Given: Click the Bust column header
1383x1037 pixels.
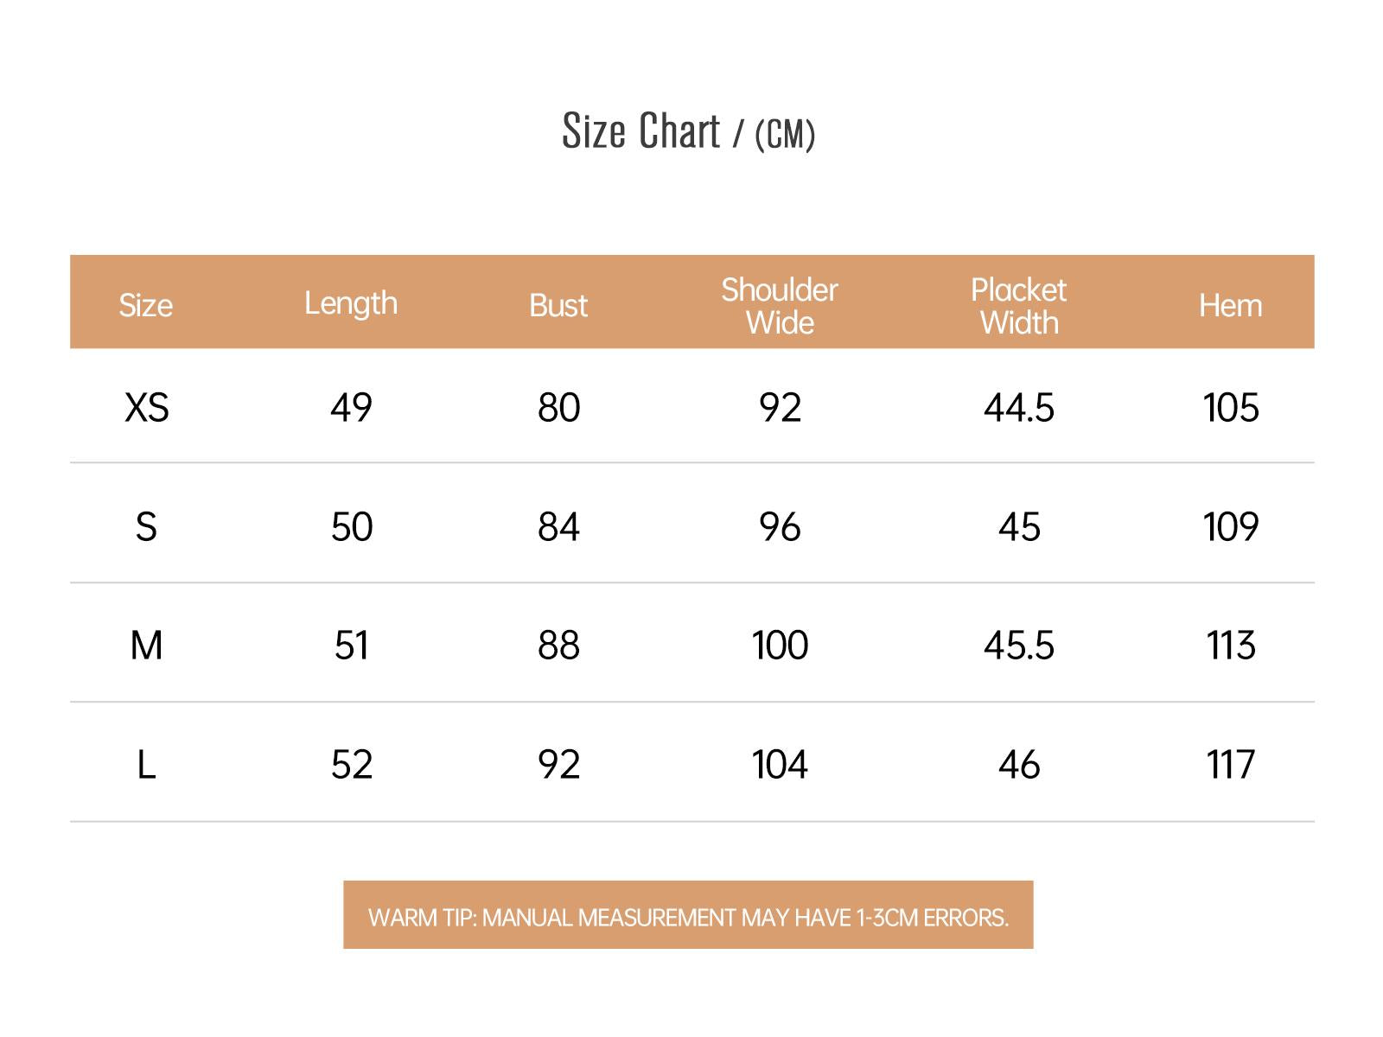Looking at the screenshot, I should (558, 305).
